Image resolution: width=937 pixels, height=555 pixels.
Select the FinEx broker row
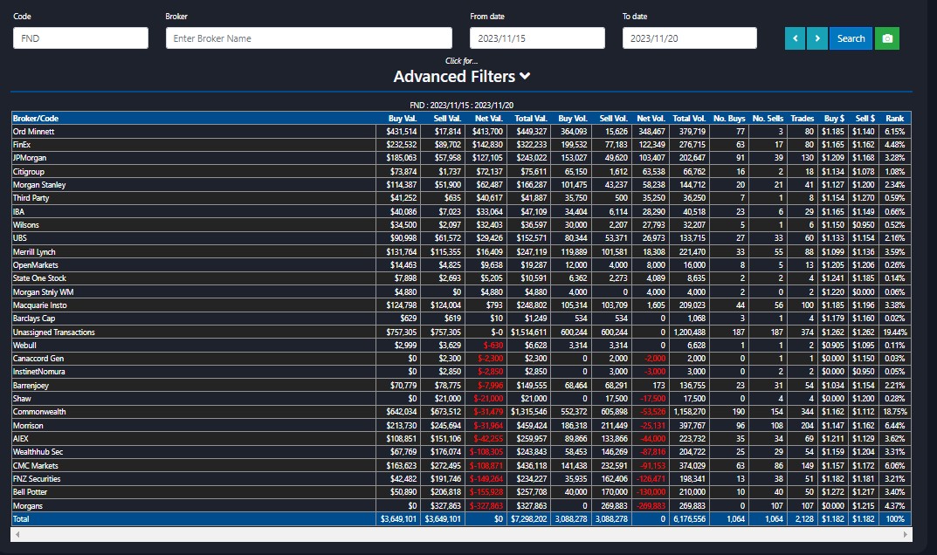(x=461, y=145)
